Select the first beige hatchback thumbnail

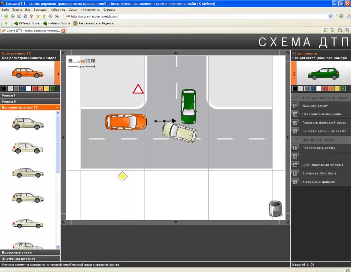(x=28, y=123)
